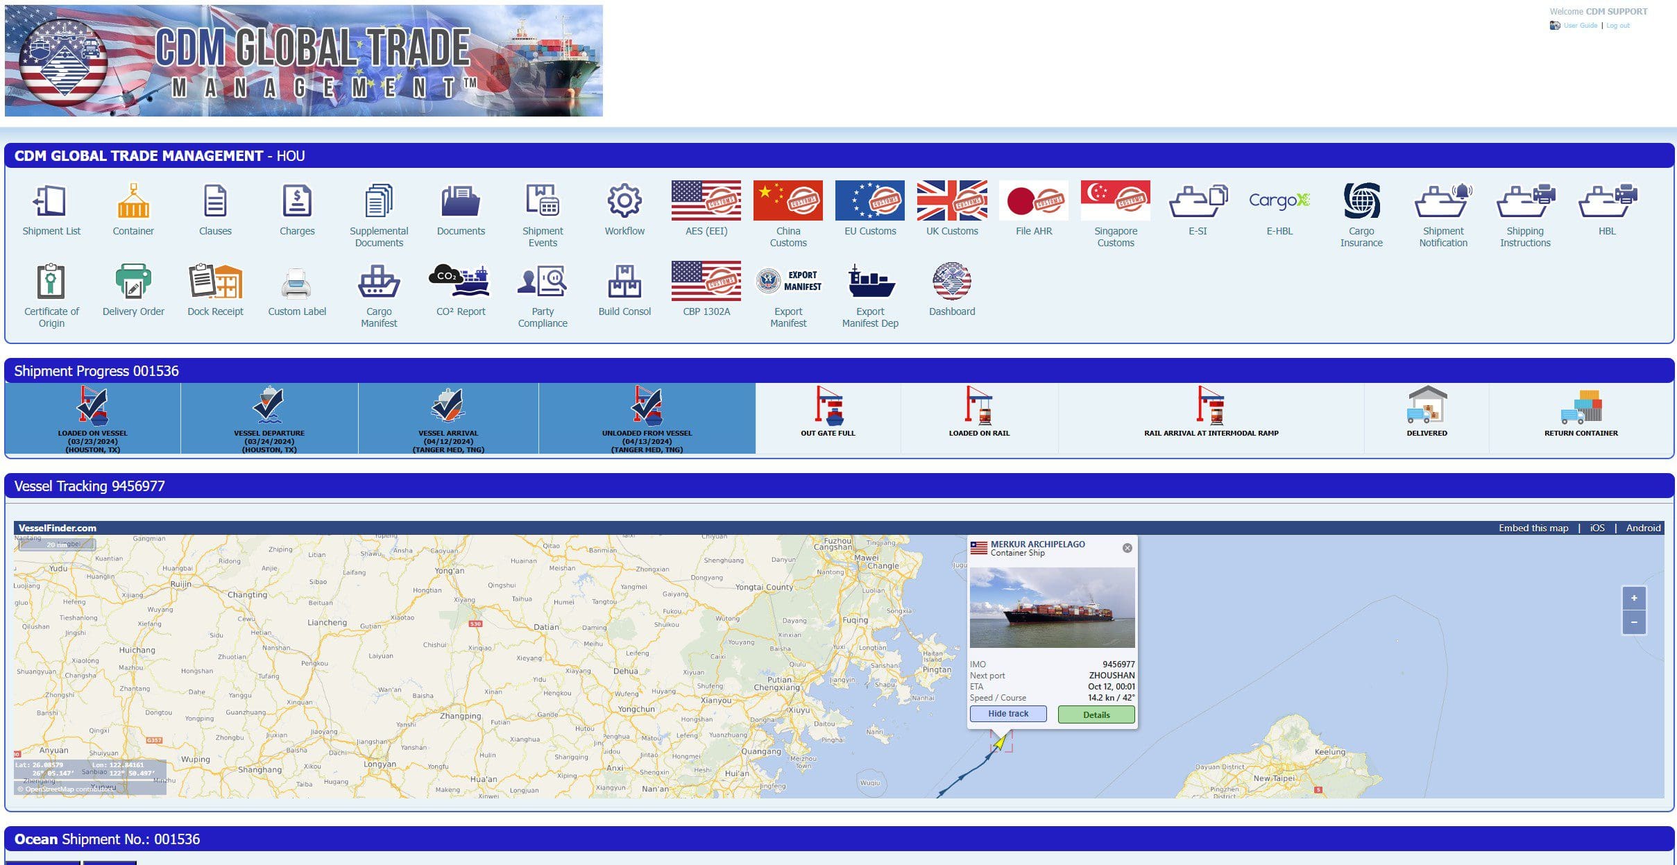Zoom in the vessel map

[x=1634, y=598]
